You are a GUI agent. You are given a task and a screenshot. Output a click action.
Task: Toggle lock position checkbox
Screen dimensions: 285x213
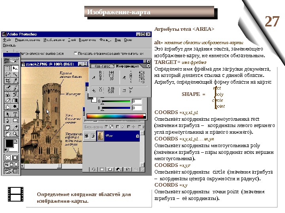click(129, 127)
